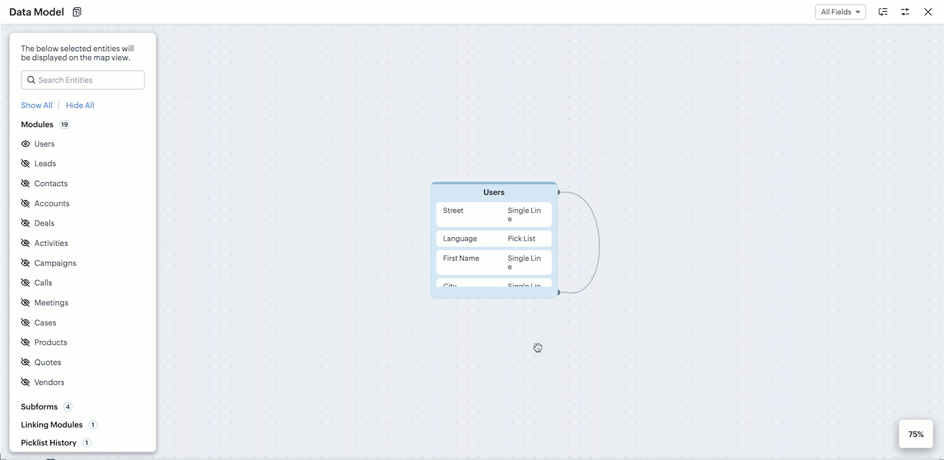944x460 pixels.
Task: Select the Users entity card header
Action: 494,192
